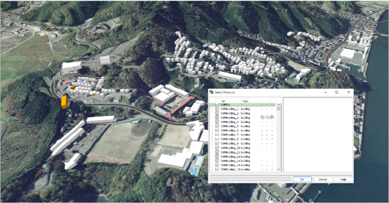This screenshot has height=203, width=389.
Task: Click the feature list vertical scrollbar thumb
Action: pos(278,109)
